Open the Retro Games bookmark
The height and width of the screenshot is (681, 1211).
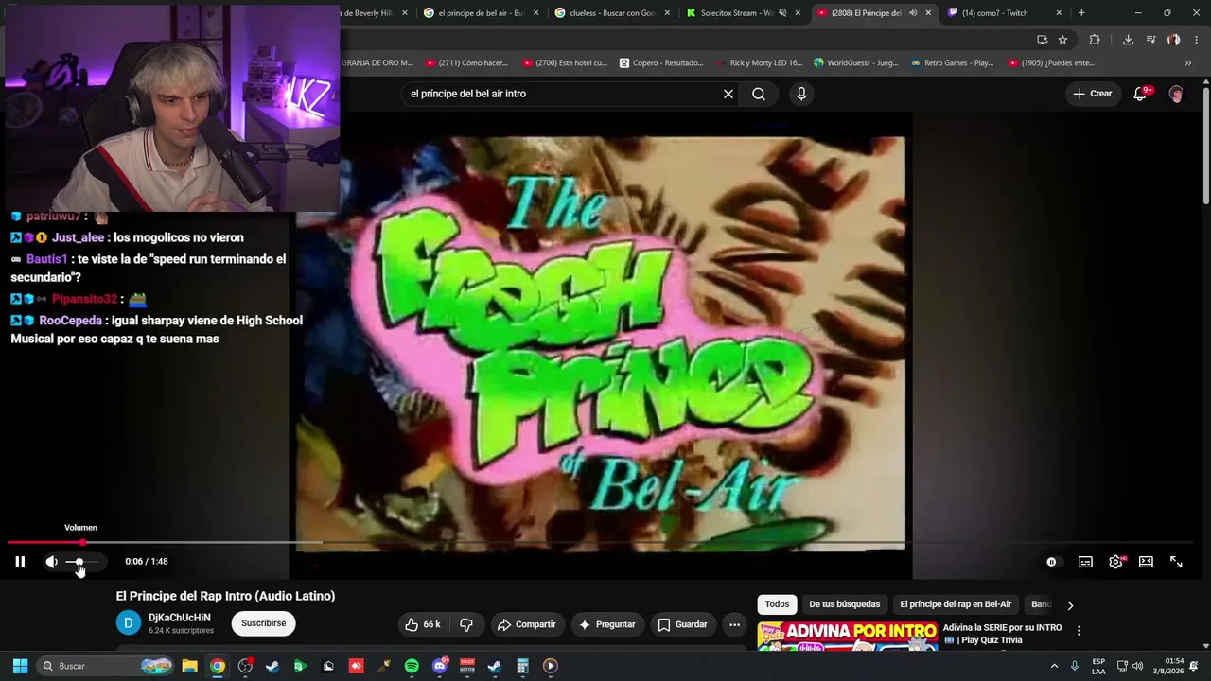click(953, 63)
